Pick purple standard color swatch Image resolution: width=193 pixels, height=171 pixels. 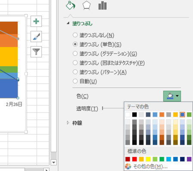pos(189,159)
